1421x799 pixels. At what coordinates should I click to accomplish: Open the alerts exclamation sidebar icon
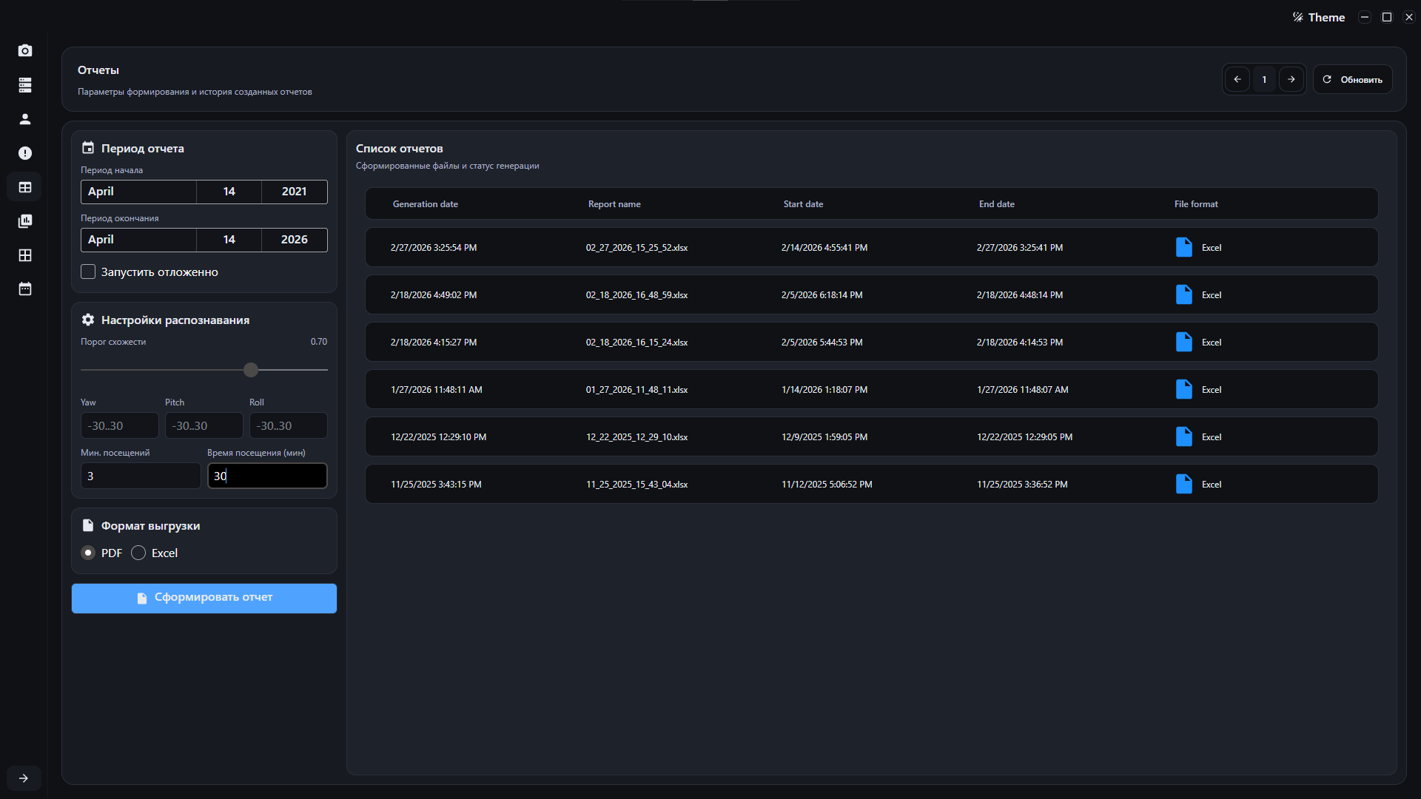tap(25, 153)
